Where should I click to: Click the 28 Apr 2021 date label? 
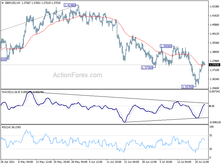point(8,162)
